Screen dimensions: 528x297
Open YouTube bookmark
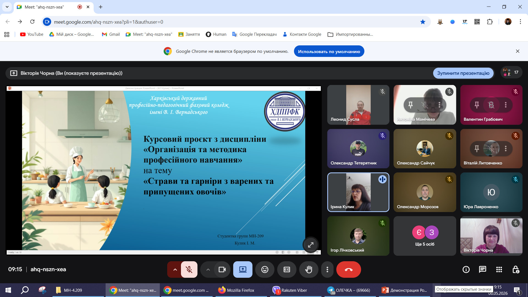(x=32, y=34)
